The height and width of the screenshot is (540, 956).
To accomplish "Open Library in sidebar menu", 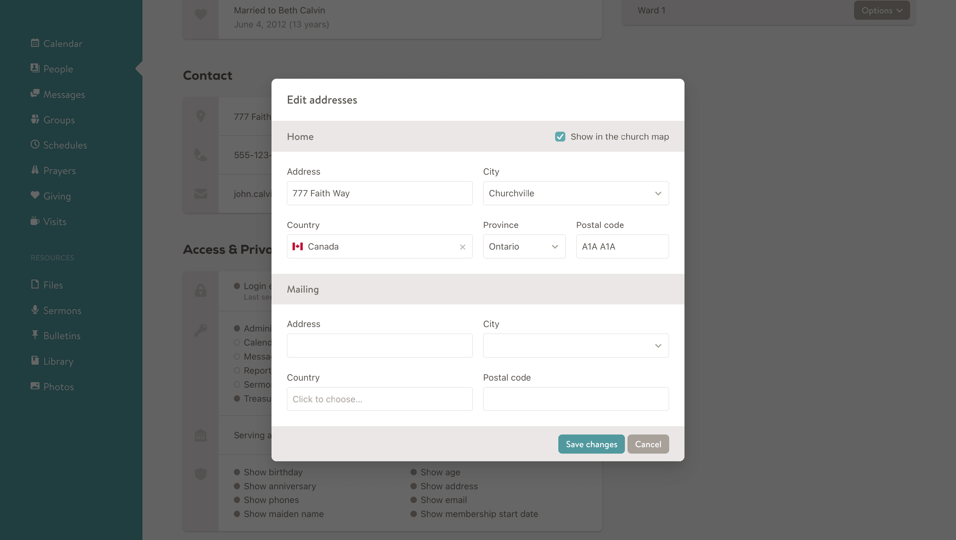I will pyautogui.click(x=58, y=361).
